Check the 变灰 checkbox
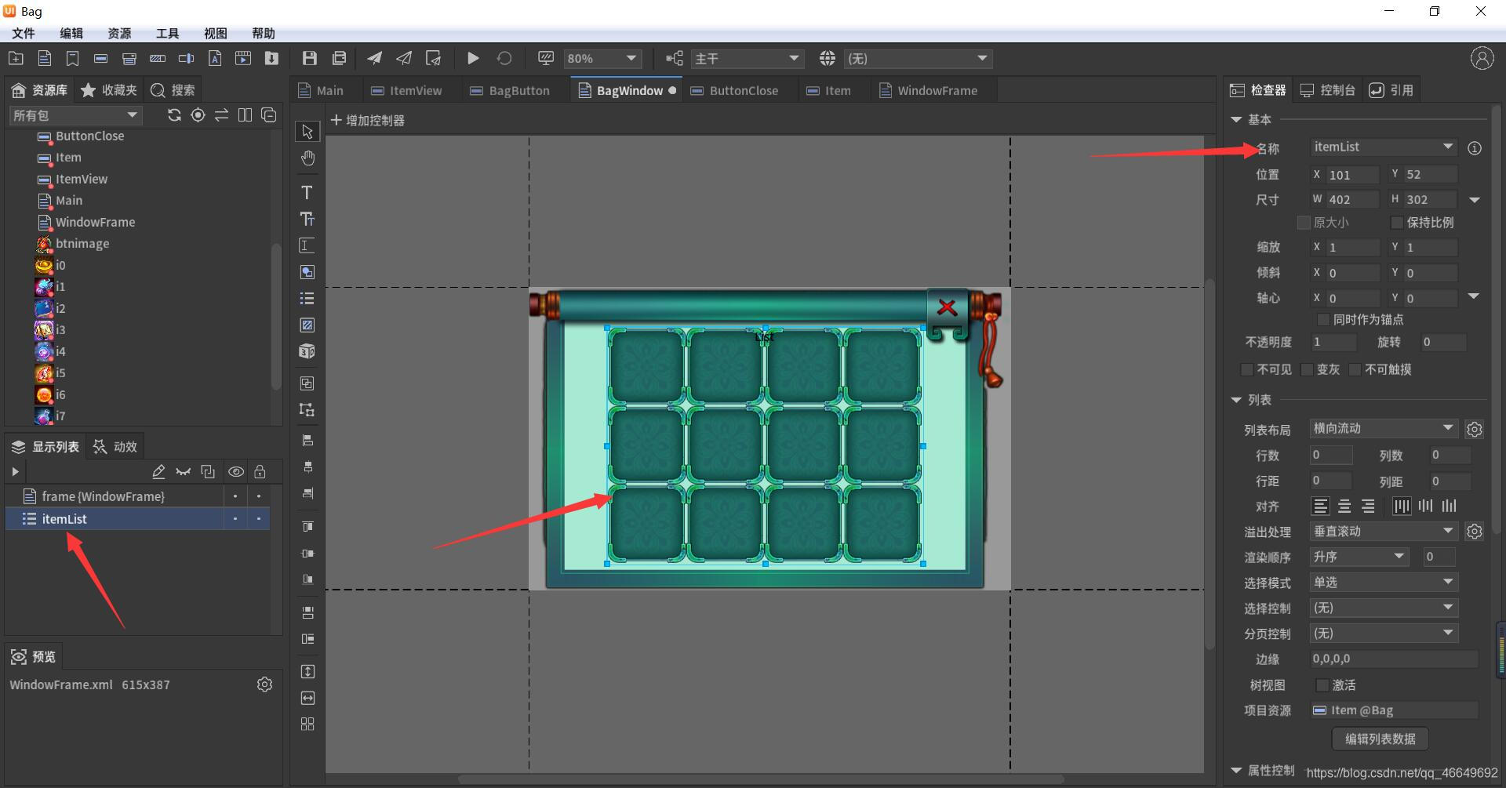Screen dimensions: 1506x788 1307,369
